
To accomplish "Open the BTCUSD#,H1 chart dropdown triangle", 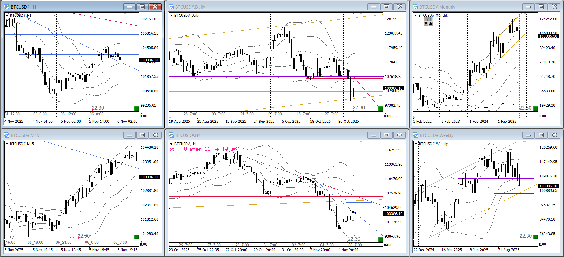I will tap(7, 15).
